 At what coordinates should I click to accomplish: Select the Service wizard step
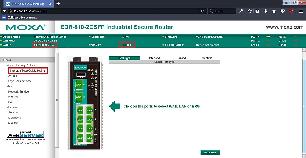[x=181, y=58]
